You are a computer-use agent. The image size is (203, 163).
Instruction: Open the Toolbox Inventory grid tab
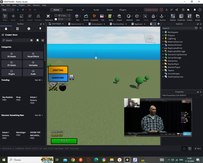[17, 29]
